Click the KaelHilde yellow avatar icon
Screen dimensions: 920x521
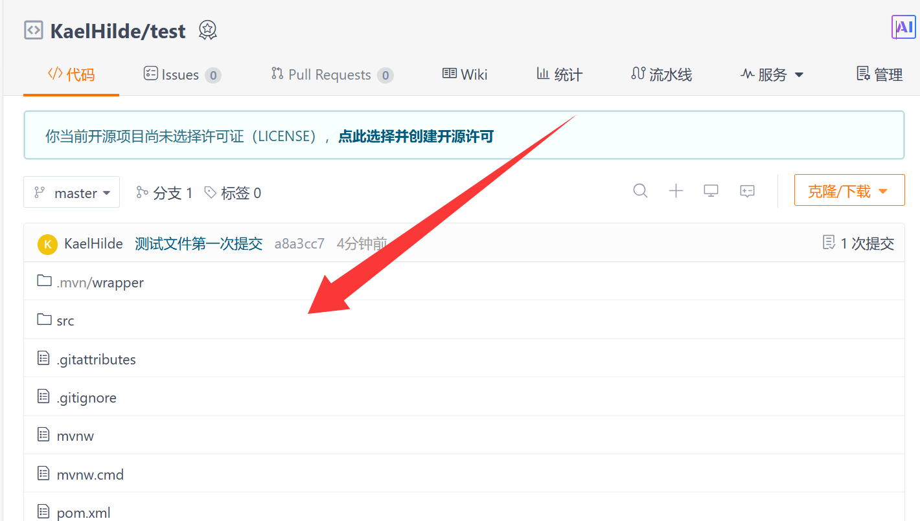click(x=48, y=244)
